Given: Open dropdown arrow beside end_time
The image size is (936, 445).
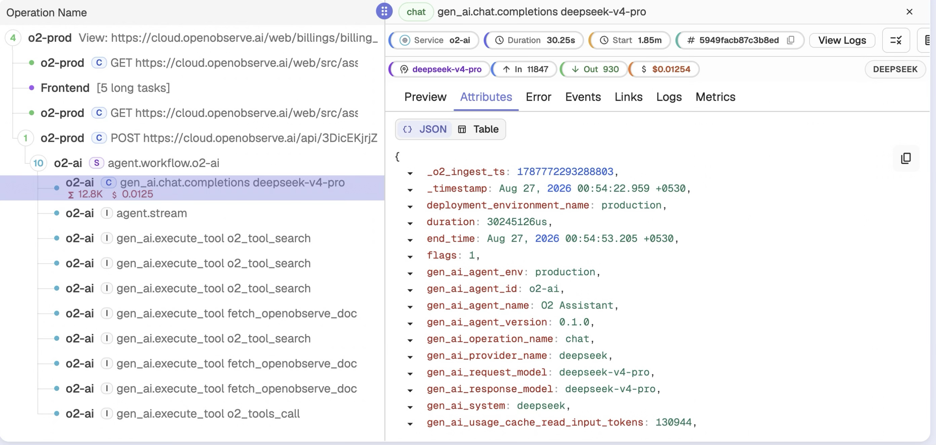Looking at the screenshot, I should coord(410,240).
